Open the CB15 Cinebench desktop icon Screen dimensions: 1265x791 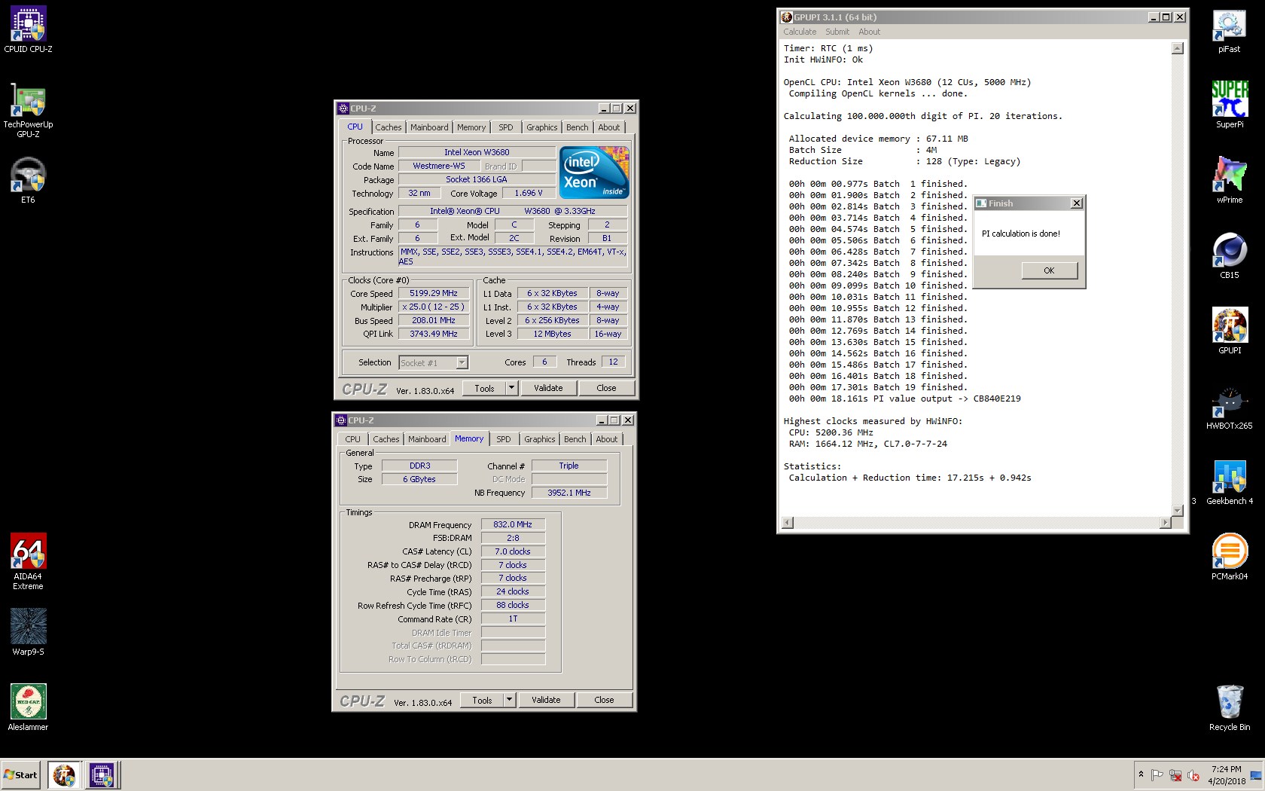click(x=1229, y=255)
